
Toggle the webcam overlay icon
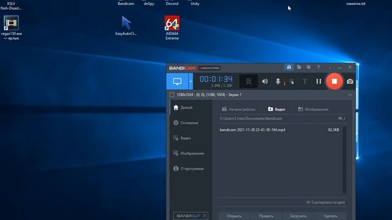click(x=249, y=81)
